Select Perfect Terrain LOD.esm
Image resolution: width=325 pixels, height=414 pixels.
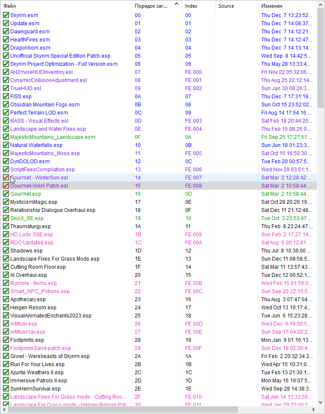pyautogui.click(x=39, y=113)
